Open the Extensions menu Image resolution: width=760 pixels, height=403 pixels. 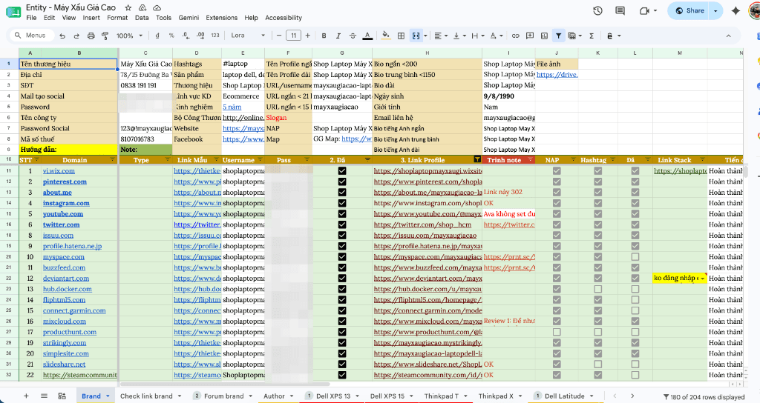pos(221,18)
